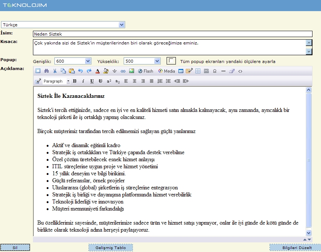Center align the text

pos(134,81)
